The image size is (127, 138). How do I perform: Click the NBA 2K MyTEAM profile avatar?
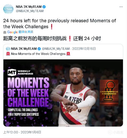(x=8, y=9)
